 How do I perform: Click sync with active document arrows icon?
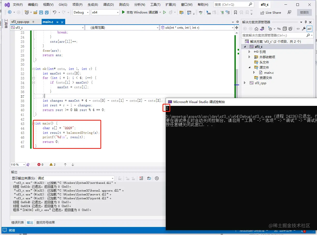(279, 29)
